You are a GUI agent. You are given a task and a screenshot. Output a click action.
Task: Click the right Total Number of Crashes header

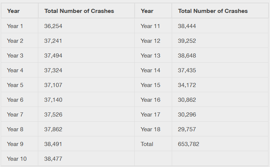click(213, 11)
